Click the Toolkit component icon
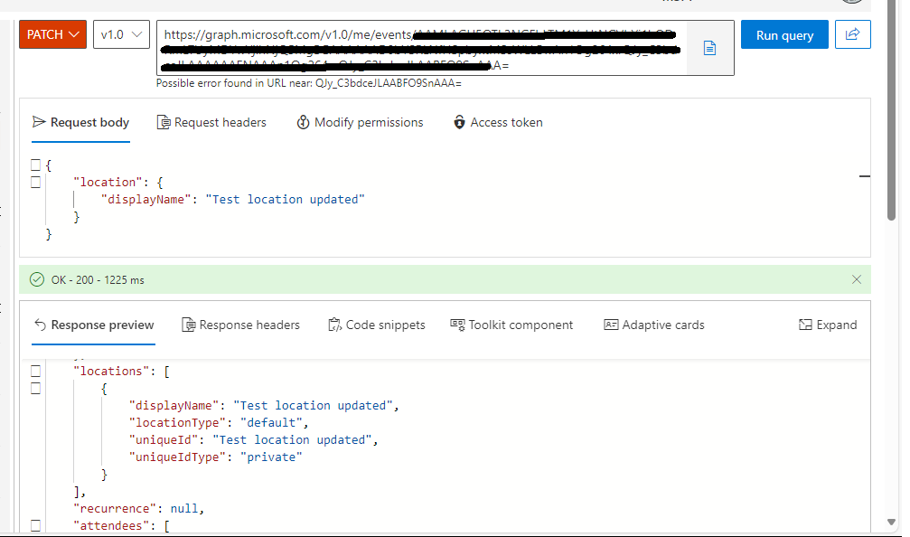Screen dimensions: 910x537 460,325
